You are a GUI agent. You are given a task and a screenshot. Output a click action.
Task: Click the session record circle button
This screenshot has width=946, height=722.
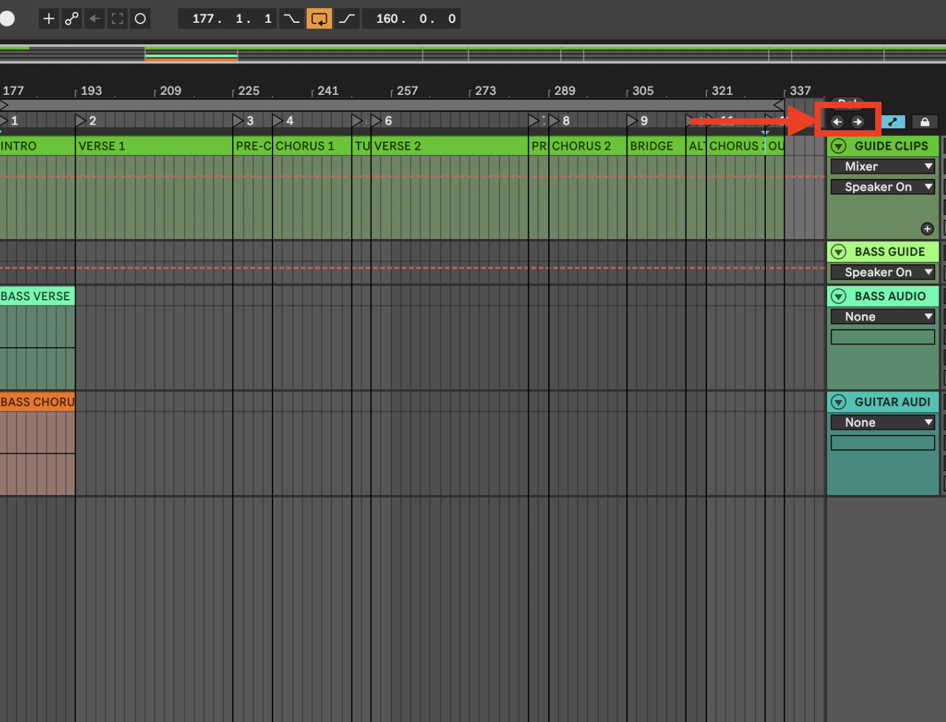[140, 19]
